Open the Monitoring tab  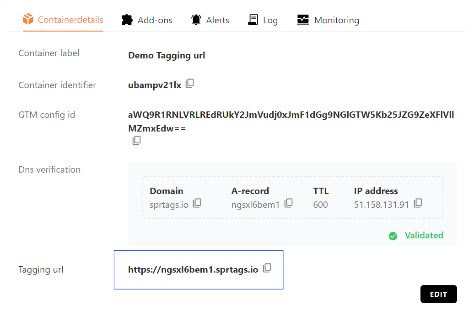click(328, 20)
